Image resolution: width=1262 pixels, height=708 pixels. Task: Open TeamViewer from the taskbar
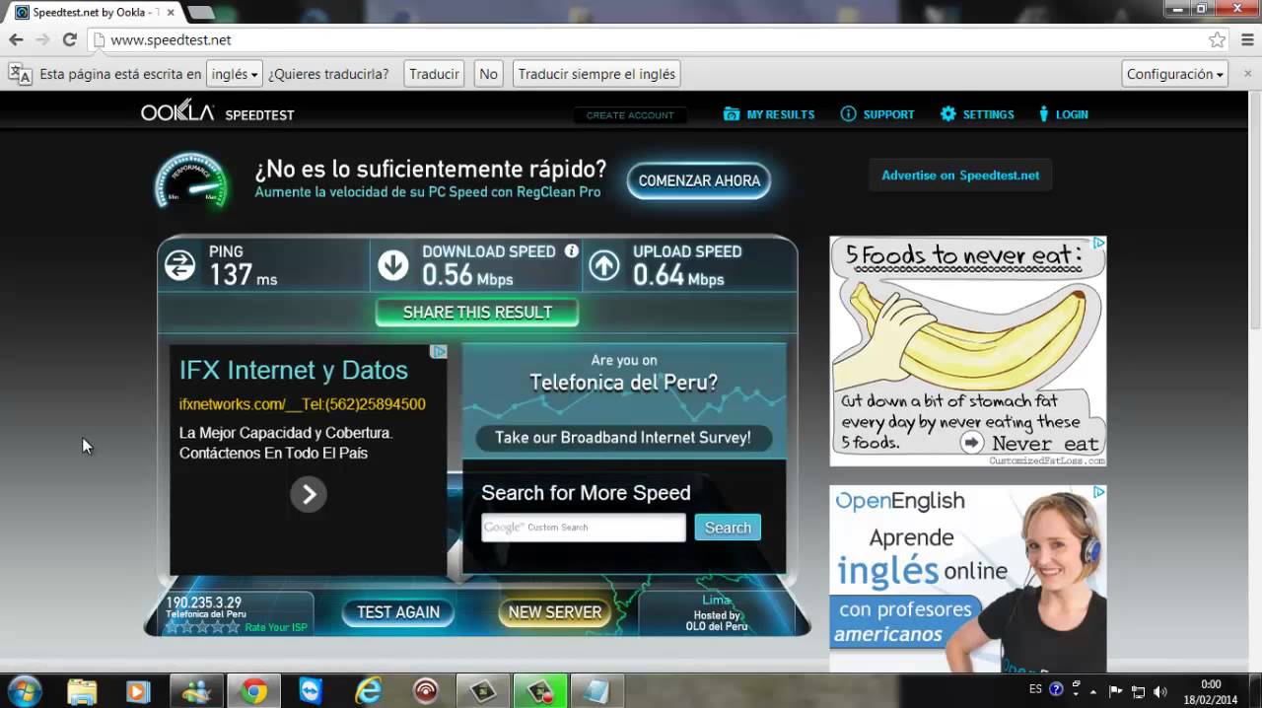(311, 691)
